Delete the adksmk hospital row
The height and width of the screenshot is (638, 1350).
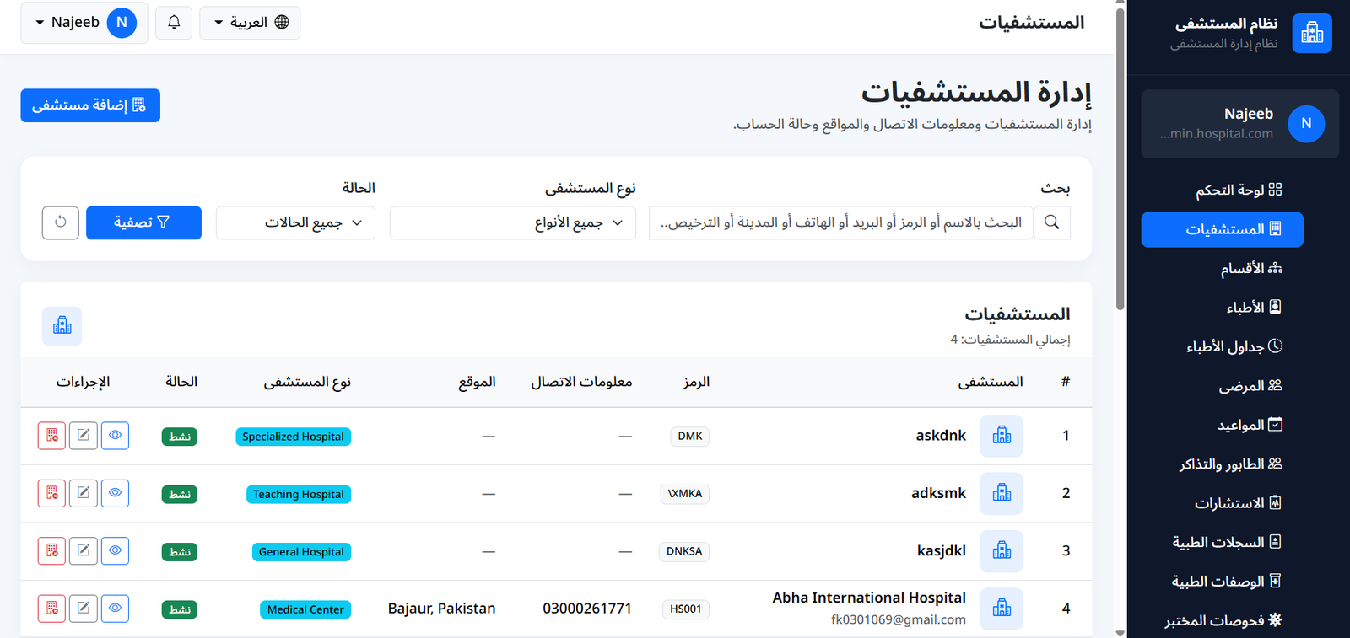pyautogui.click(x=51, y=493)
